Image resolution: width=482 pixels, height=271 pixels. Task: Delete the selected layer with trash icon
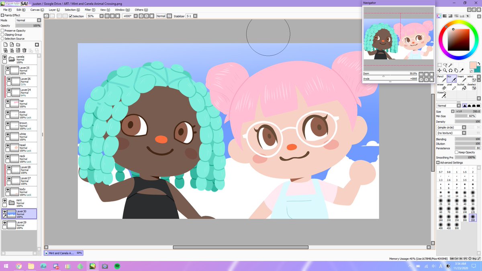coord(25,50)
